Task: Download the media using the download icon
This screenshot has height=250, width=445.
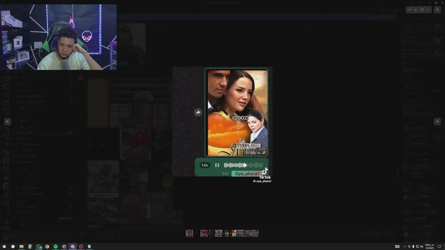Action: pyautogui.click(x=415, y=10)
